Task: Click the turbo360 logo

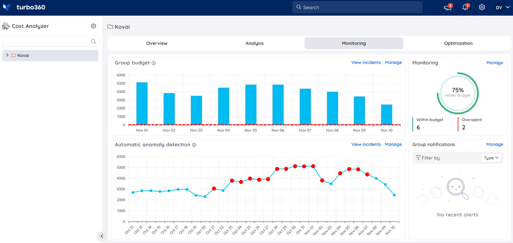Action: (x=22, y=7)
